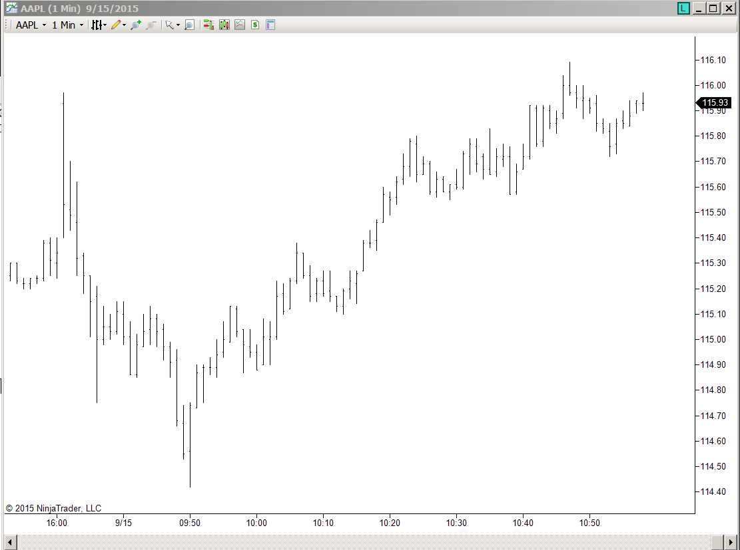Open the candlestick data series icon

click(x=224, y=25)
